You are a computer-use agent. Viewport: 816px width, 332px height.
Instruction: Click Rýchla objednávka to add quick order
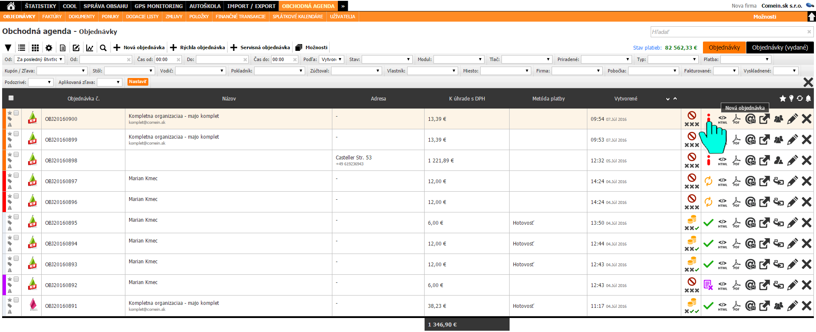(x=198, y=47)
